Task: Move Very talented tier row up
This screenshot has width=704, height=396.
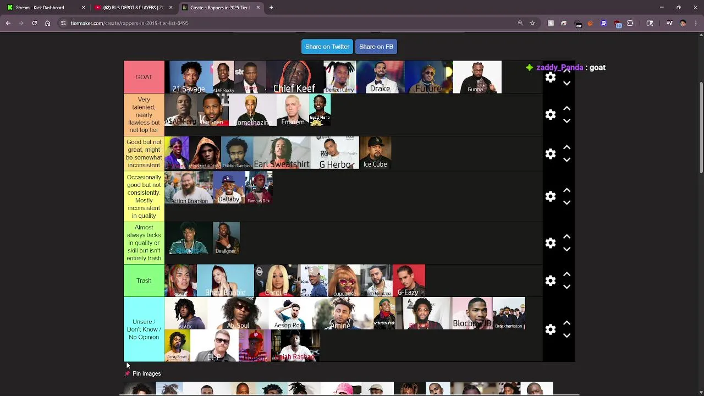Action: (566, 108)
